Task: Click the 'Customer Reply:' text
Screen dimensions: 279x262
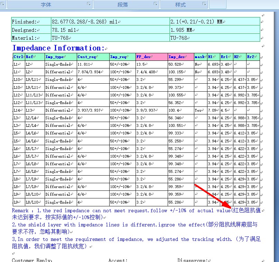Action: point(32,260)
